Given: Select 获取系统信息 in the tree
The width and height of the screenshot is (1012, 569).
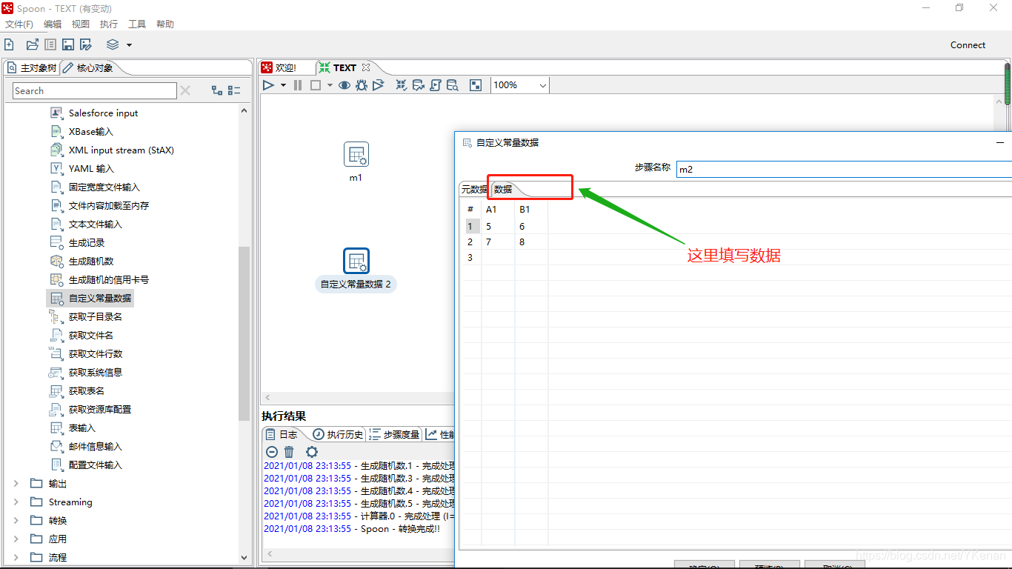Looking at the screenshot, I should 96,372.
